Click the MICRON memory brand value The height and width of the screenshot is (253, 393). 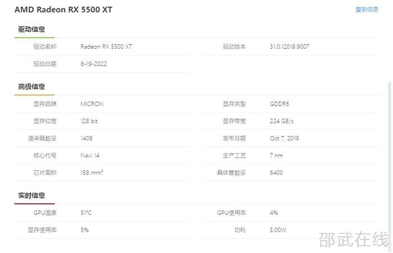point(92,104)
